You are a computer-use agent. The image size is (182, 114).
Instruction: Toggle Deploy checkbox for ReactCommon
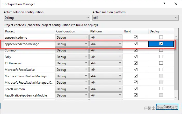161,89
